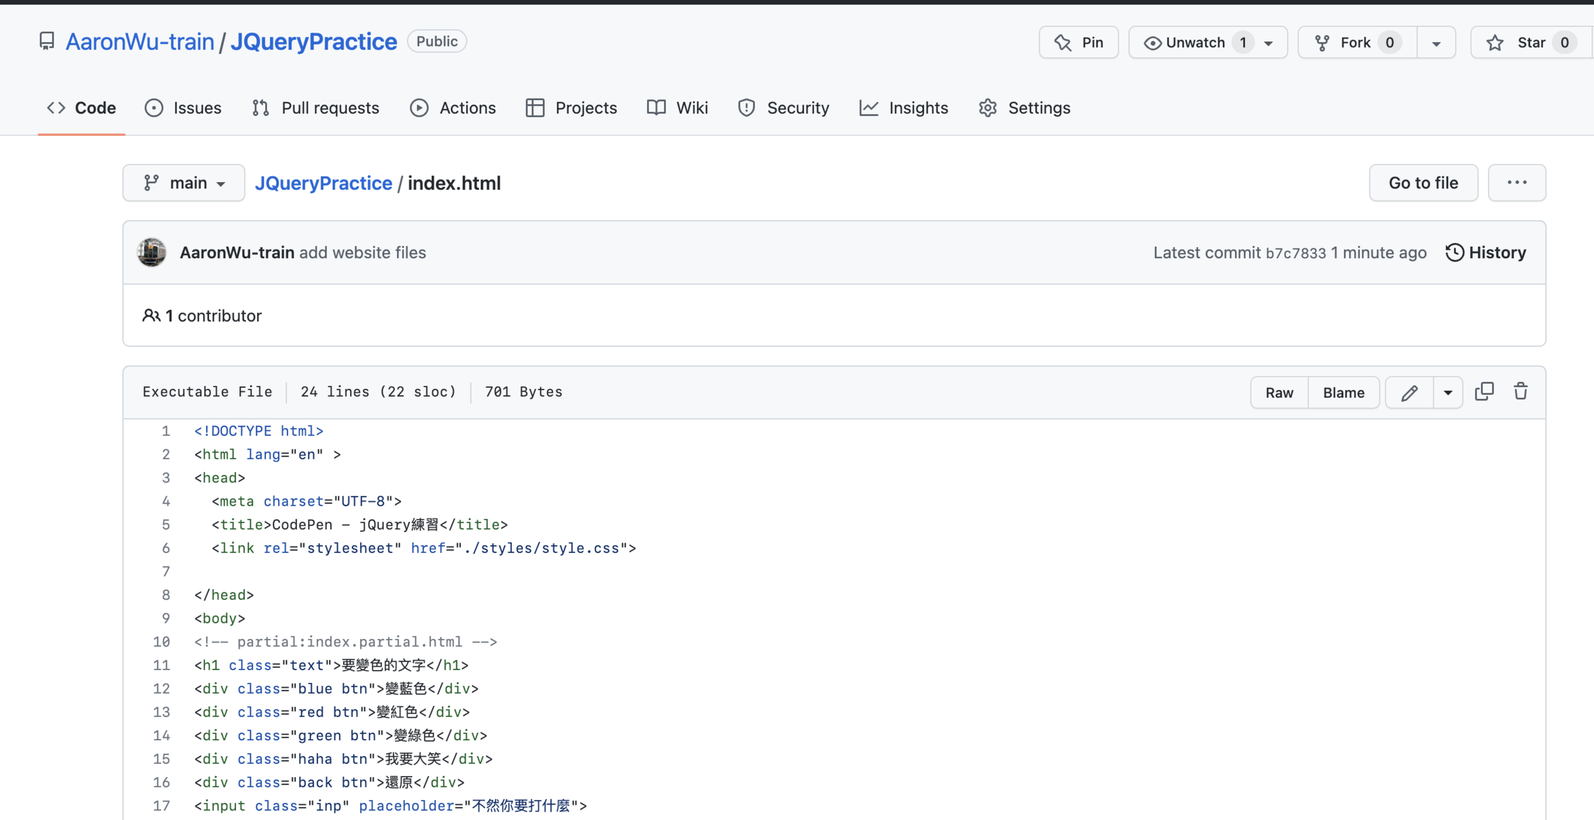
Task: Open the fork options dropdown arrow
Action: click(x=1437, y=43)
